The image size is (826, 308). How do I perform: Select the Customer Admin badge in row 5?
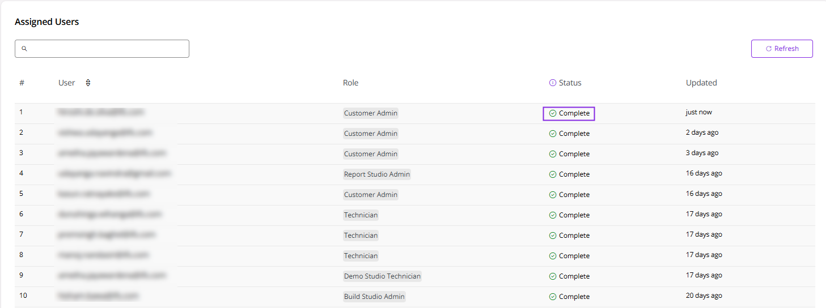(x=371, y=195)
